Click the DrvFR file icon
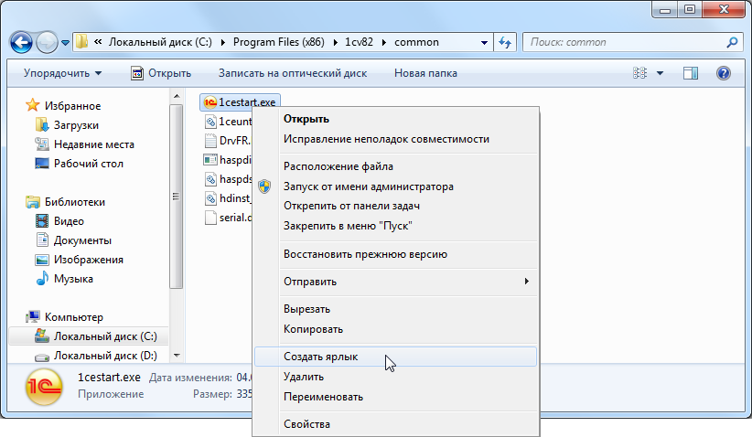Viewport: 752px width, 437px height. [x=210, y=141]
